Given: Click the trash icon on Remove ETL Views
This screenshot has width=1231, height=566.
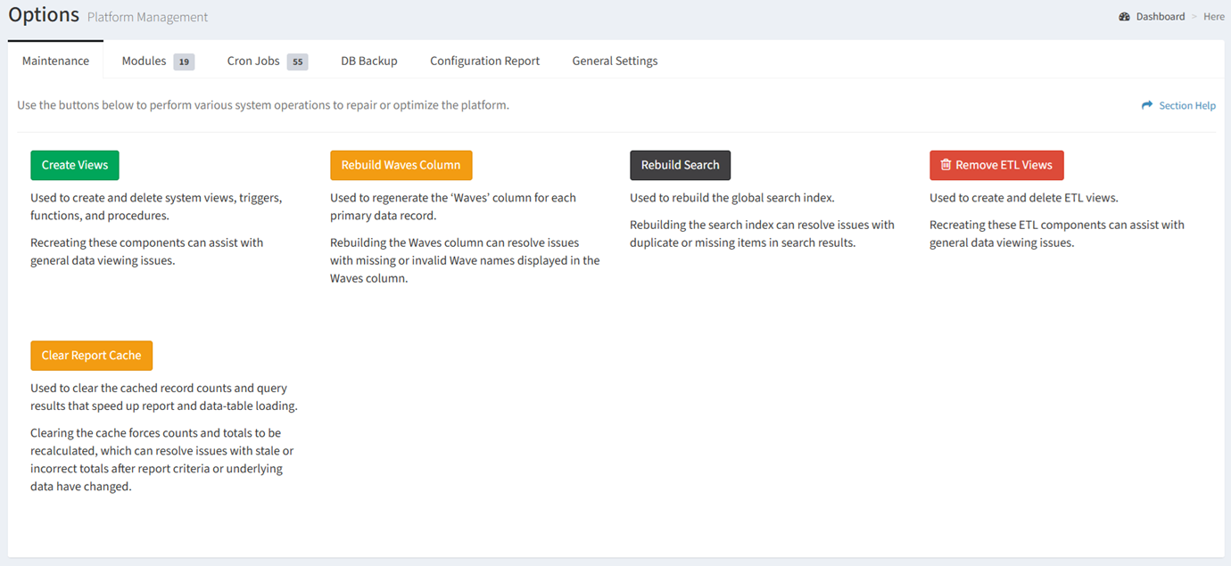Looking at the screenshot, I should (x=946, y=165).
